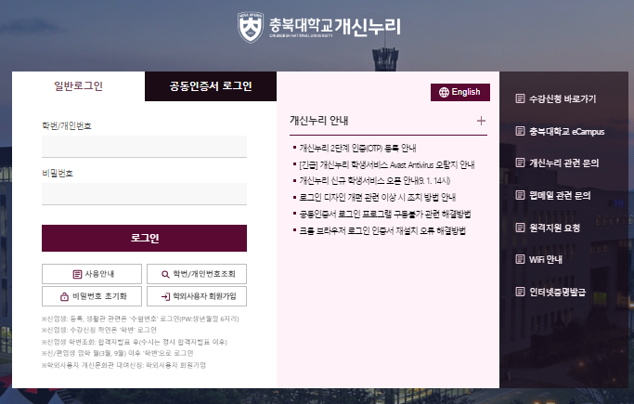Click the 학번/개인번호 field label
The image size is (634, 404).
tap(67, 125)
